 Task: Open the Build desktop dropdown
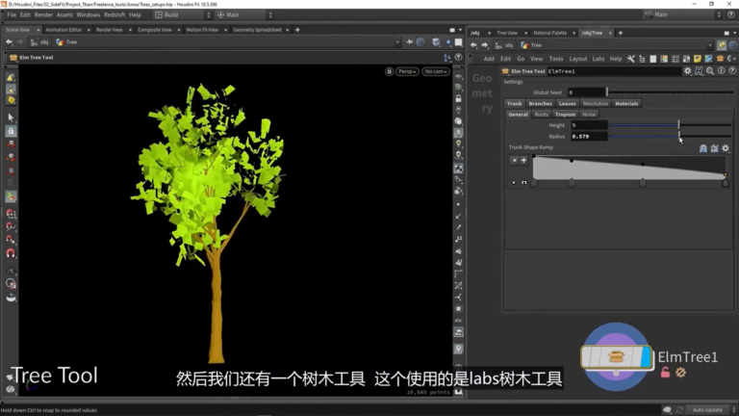click(x=183, y=15)
